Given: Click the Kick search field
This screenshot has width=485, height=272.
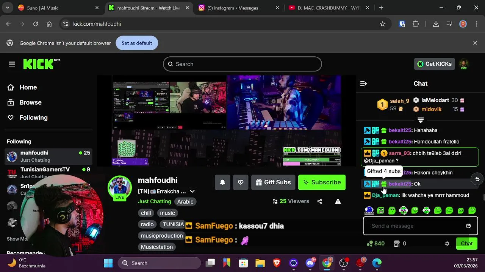Looking at the screenshot, I should point(242,64).
